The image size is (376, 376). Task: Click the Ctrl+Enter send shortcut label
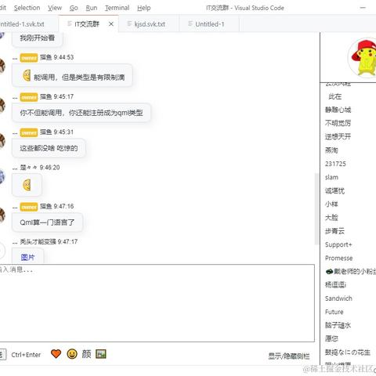coord(26,355)
